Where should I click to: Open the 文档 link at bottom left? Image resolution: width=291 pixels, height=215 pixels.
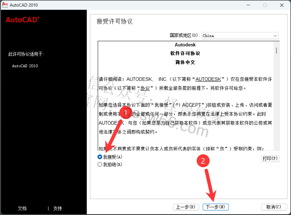pyautogui.click(x=22, y=208)
